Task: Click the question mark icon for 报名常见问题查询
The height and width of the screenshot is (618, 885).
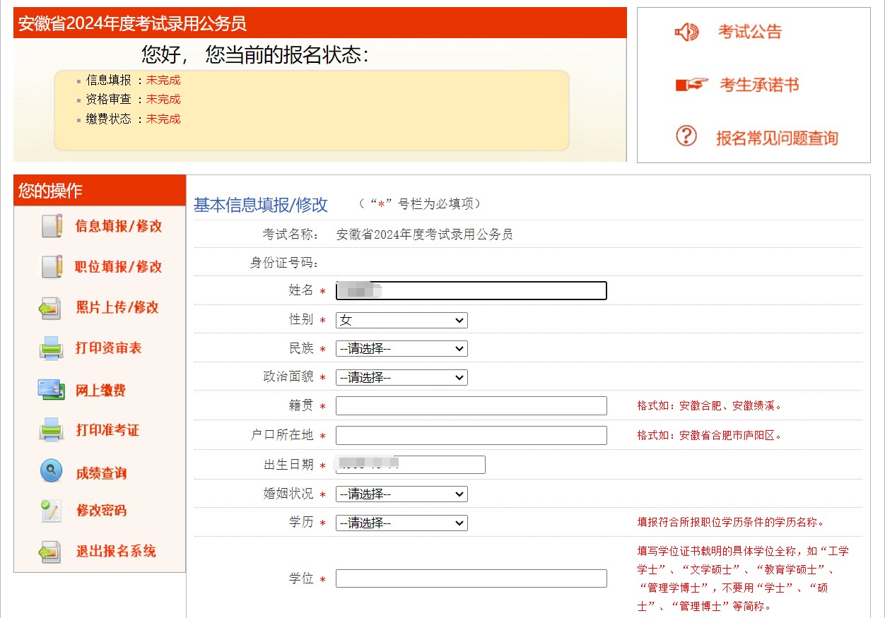Action: click(686, 136)
